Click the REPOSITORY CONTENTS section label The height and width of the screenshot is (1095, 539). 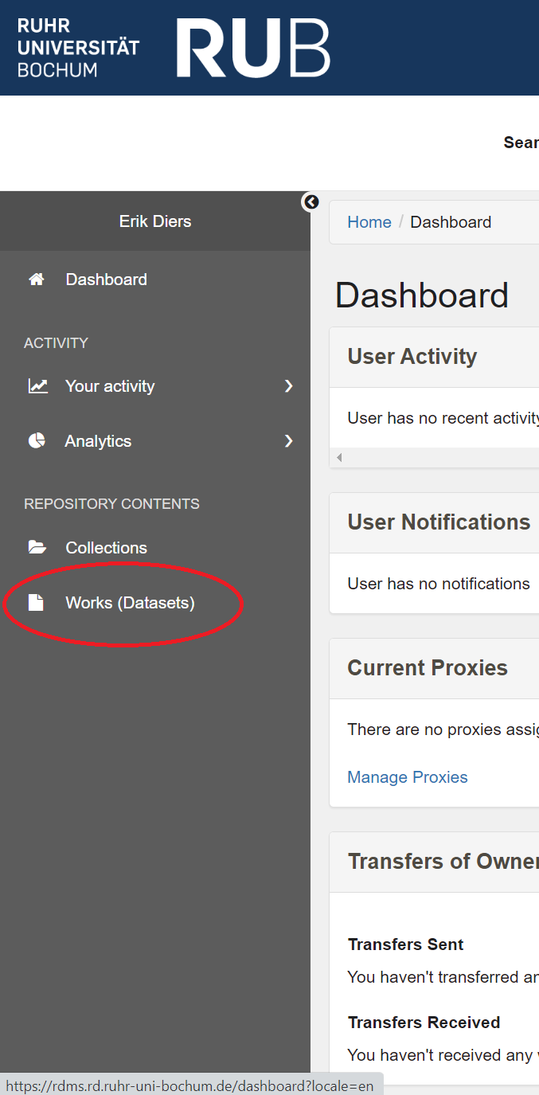point(111,504)
